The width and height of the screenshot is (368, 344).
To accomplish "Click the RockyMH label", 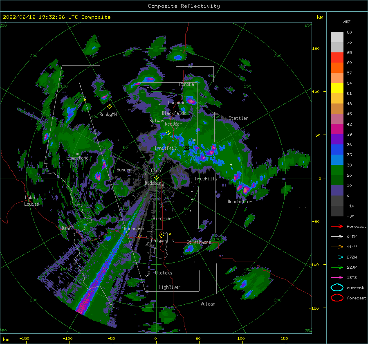I will (x=108, y=115).
